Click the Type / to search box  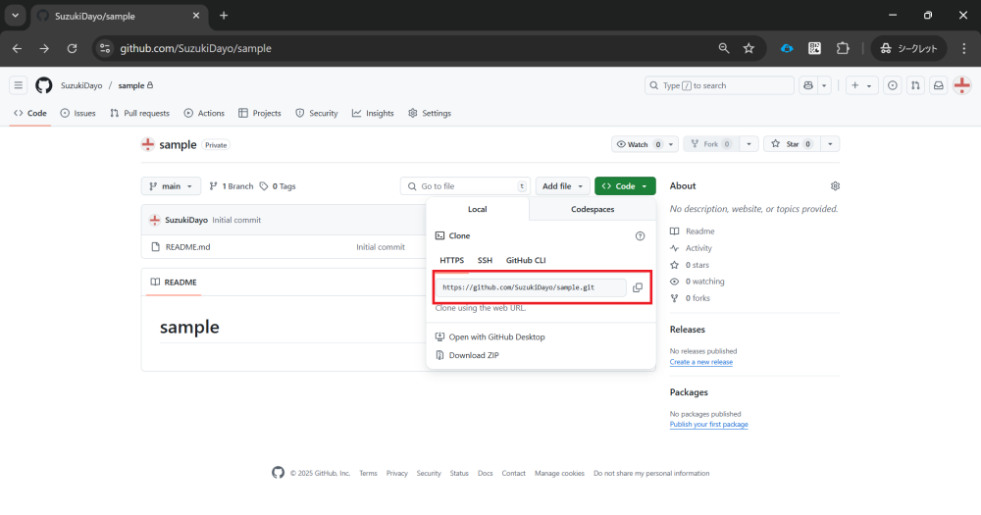pyautogui.click(x=719, y=85)
